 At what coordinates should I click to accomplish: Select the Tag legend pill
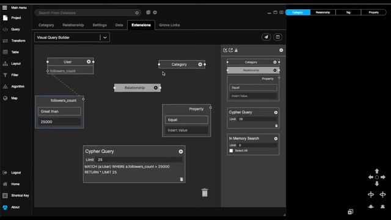[x=348, y=12]
